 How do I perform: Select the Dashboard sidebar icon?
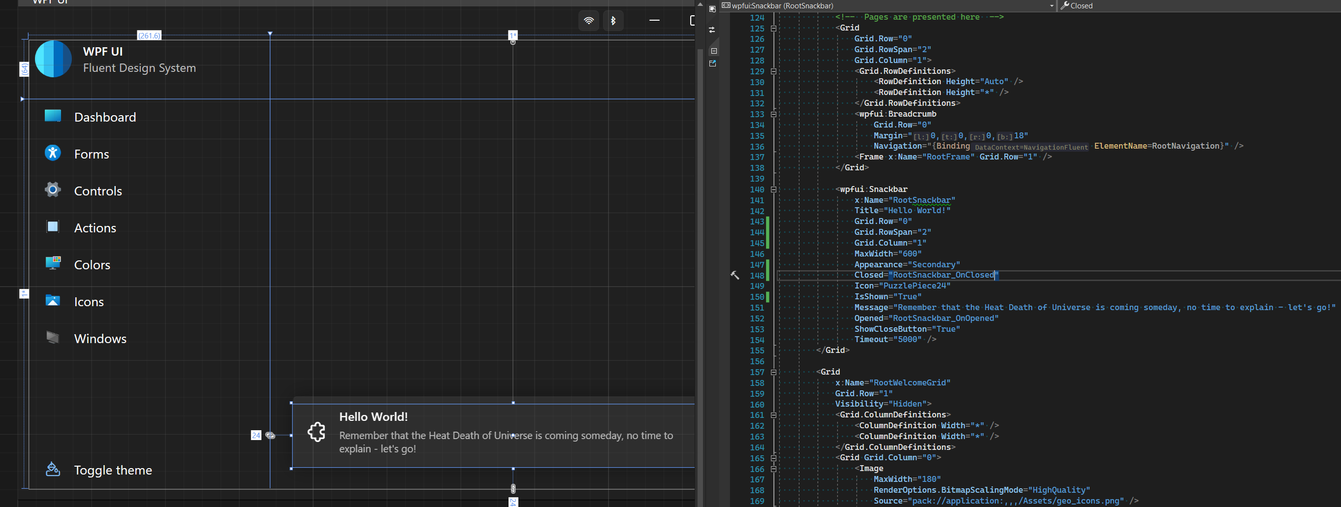[x=53, y=117]
